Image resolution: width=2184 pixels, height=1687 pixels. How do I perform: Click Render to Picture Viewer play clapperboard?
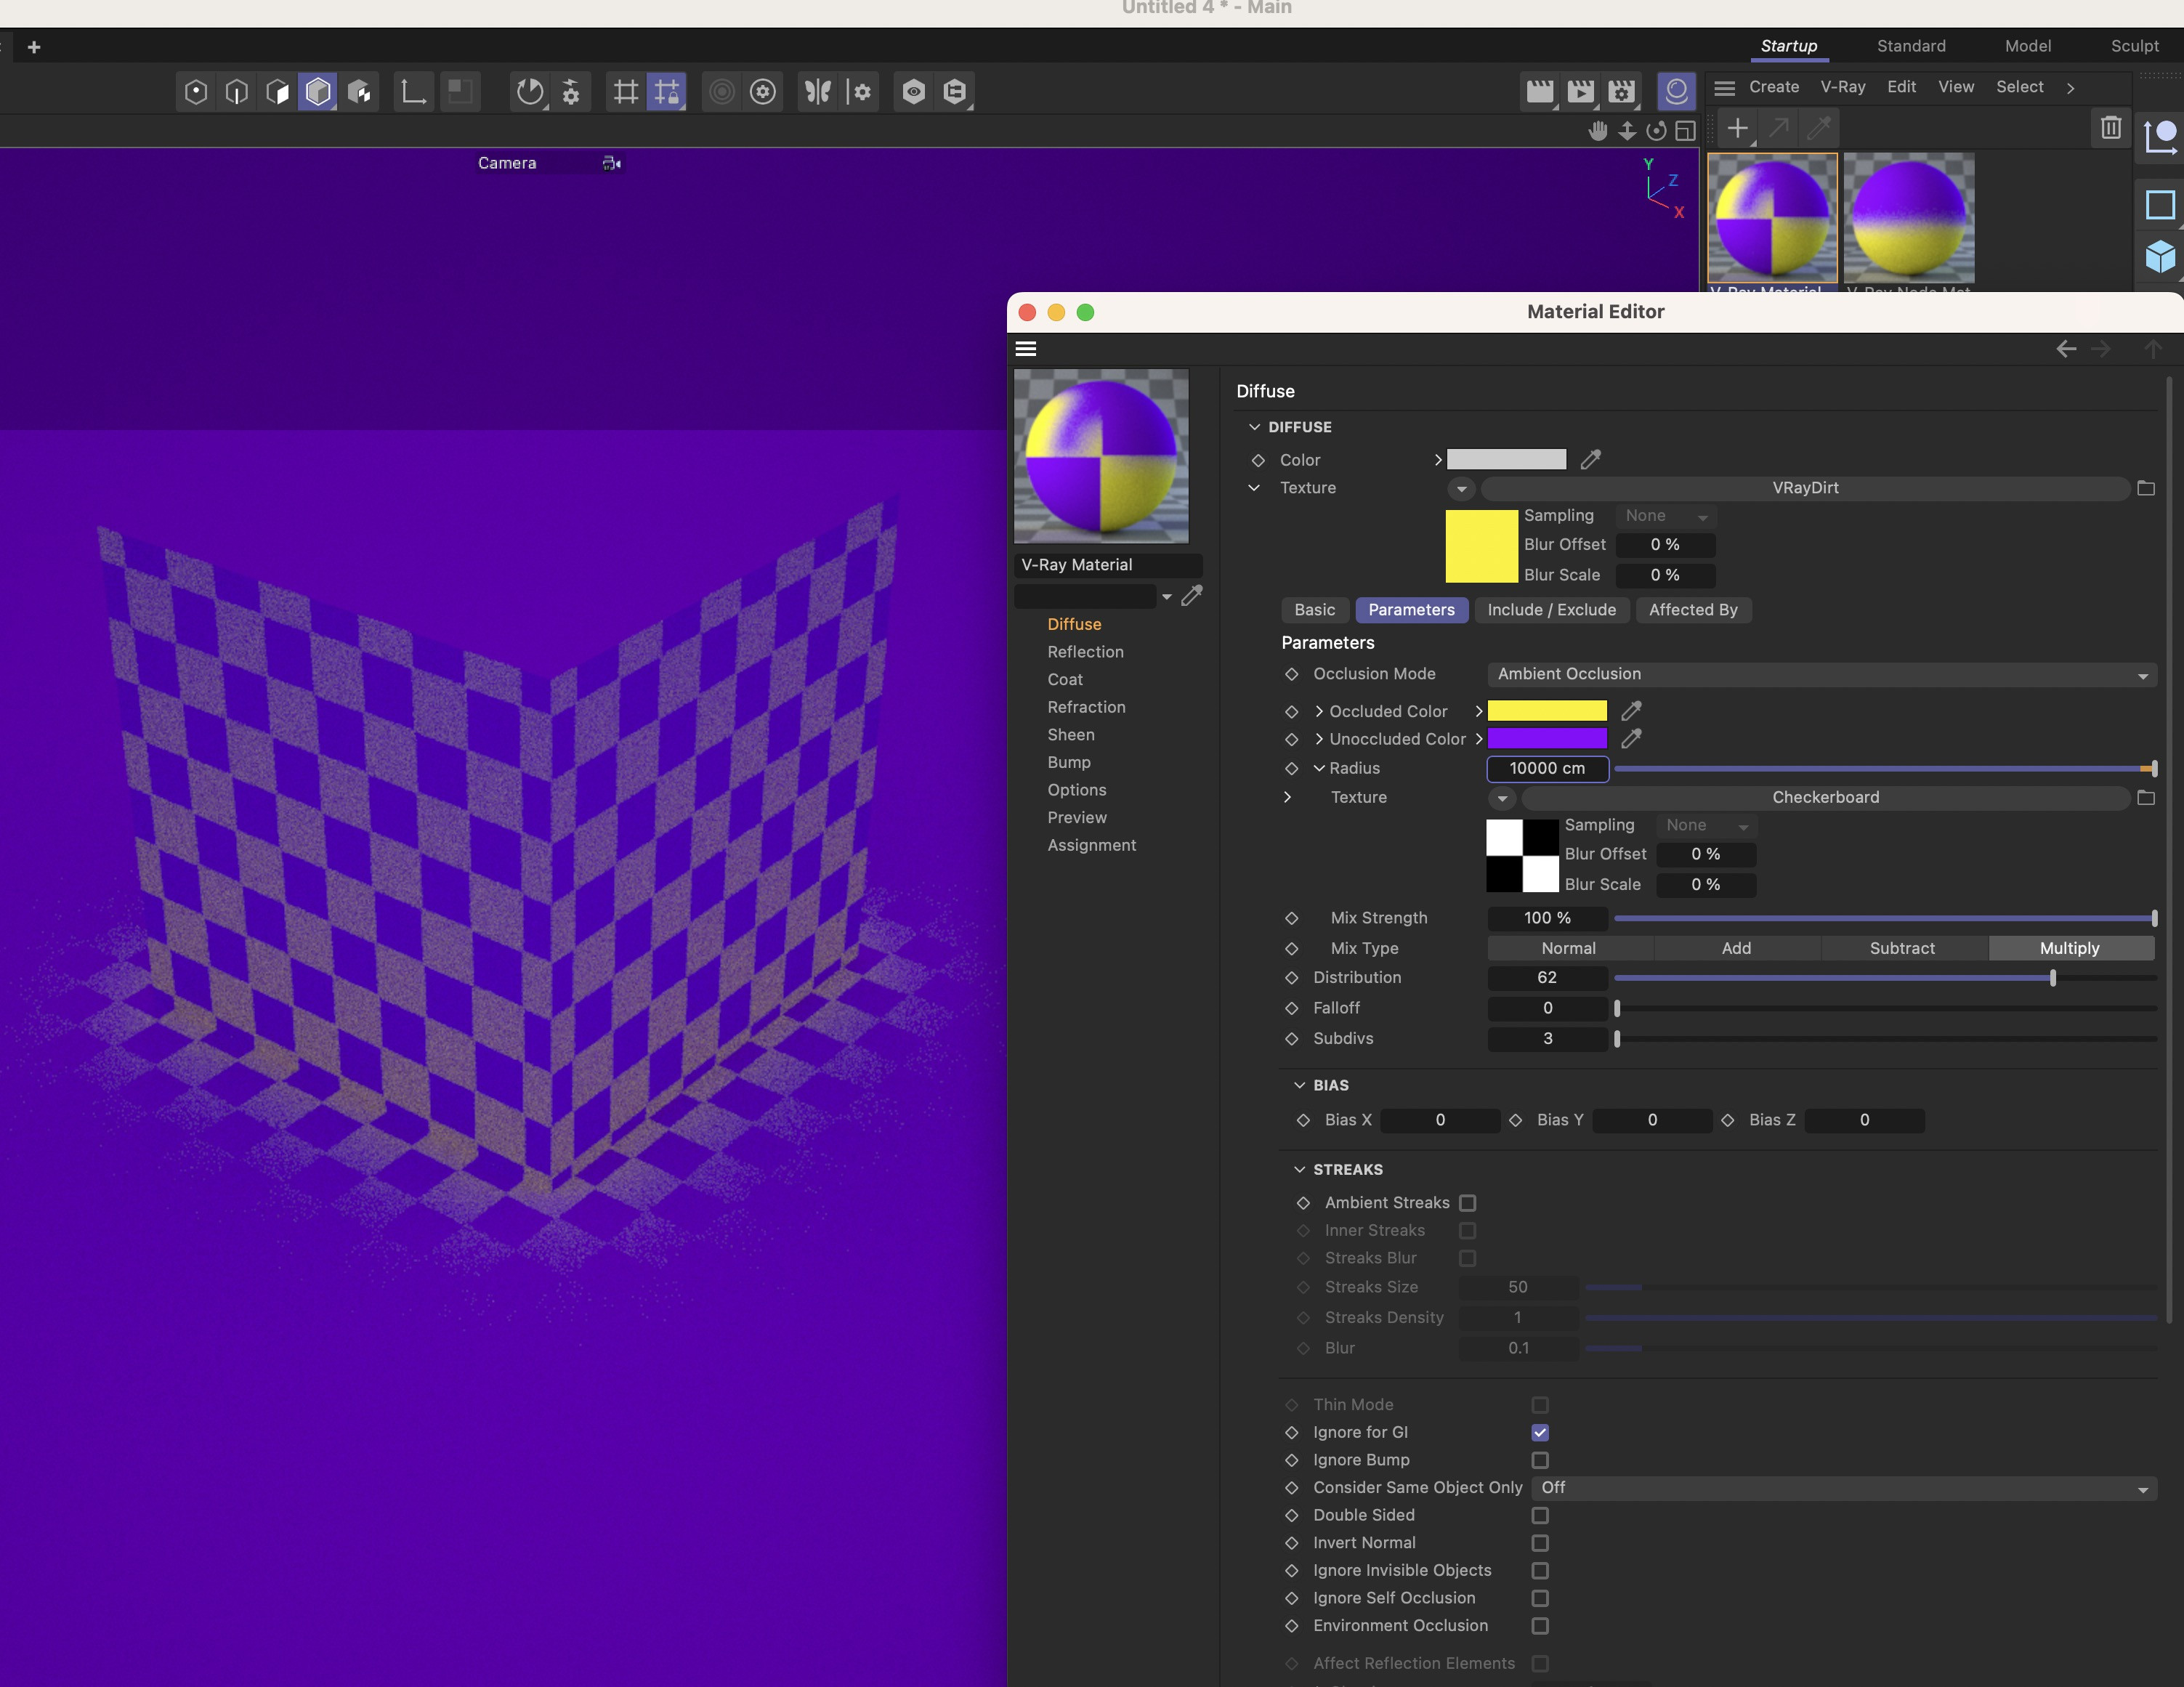click(1581, 92)
